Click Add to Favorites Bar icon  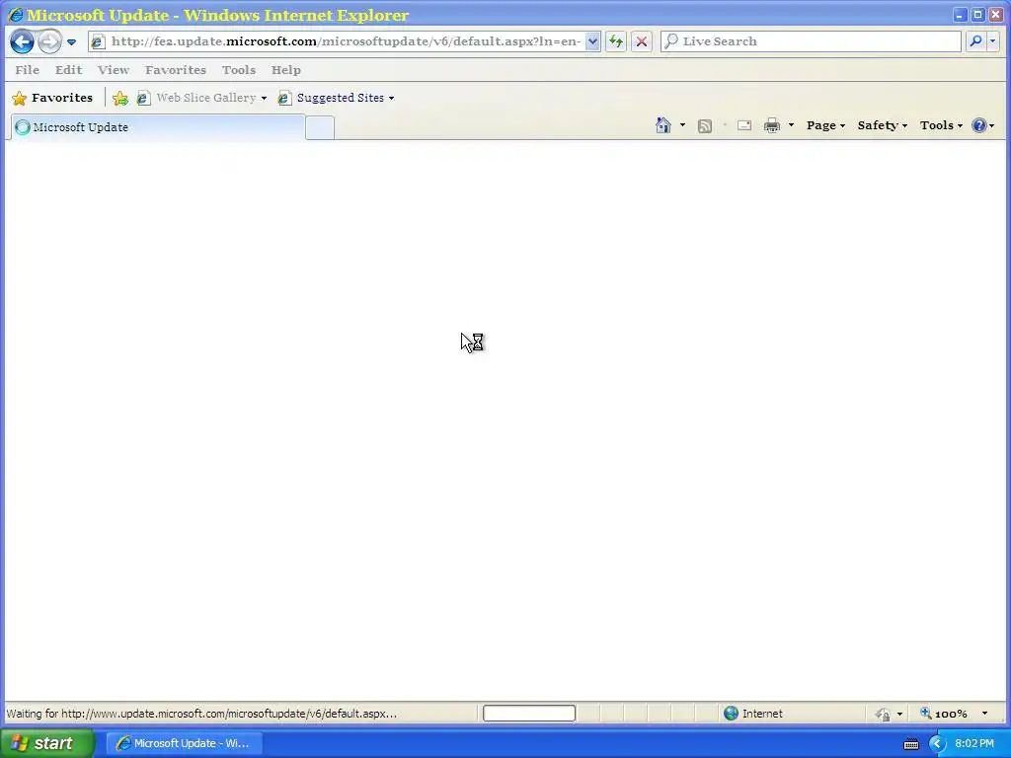119,98
